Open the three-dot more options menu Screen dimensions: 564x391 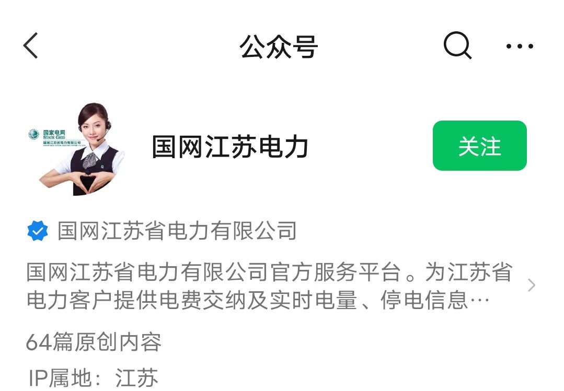point(520,46)
